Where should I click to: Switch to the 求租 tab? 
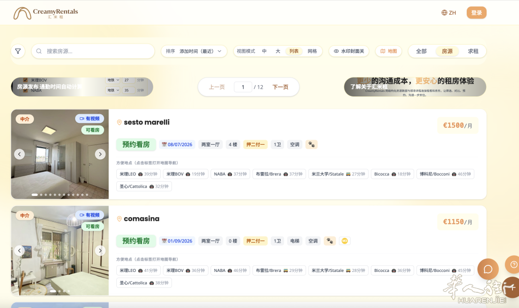point(473,51)
